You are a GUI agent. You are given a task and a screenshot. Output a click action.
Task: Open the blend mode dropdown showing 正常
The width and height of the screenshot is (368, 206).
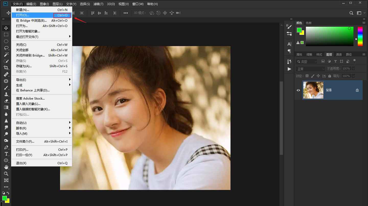(310, 68)
